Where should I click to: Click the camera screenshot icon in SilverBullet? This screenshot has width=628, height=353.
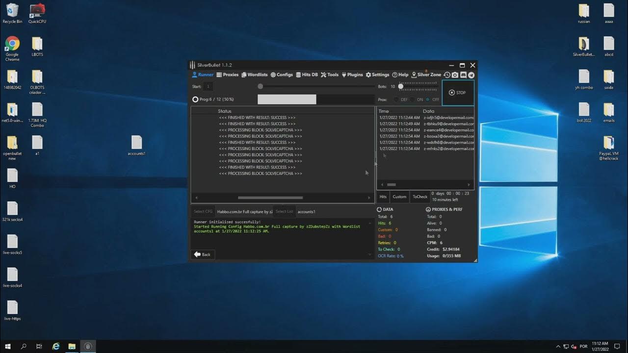[455, 75]
